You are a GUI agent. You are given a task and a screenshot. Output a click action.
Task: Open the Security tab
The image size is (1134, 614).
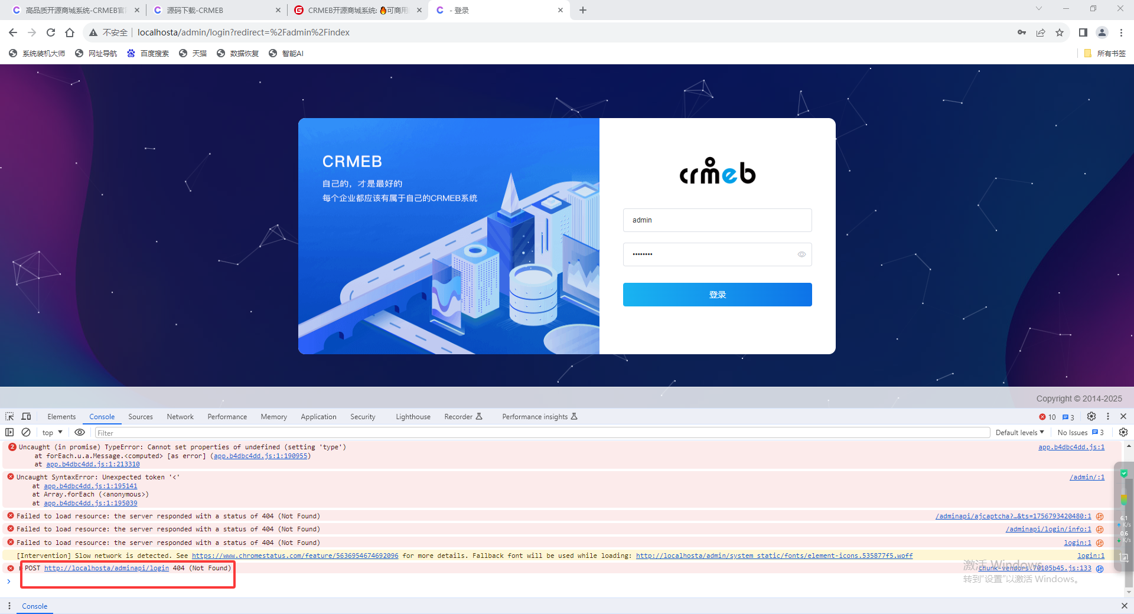coord(363,417)
